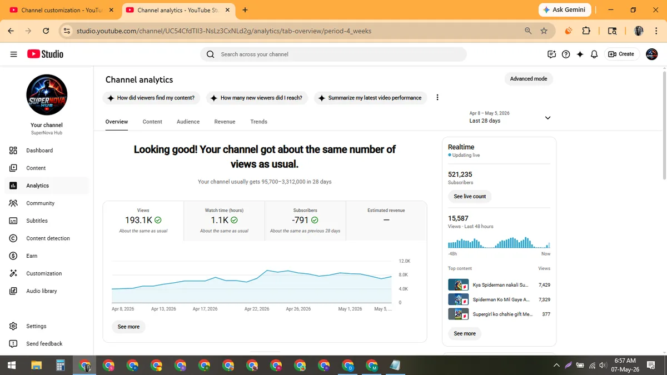Select the Subscribers metric card

point(305,221)
